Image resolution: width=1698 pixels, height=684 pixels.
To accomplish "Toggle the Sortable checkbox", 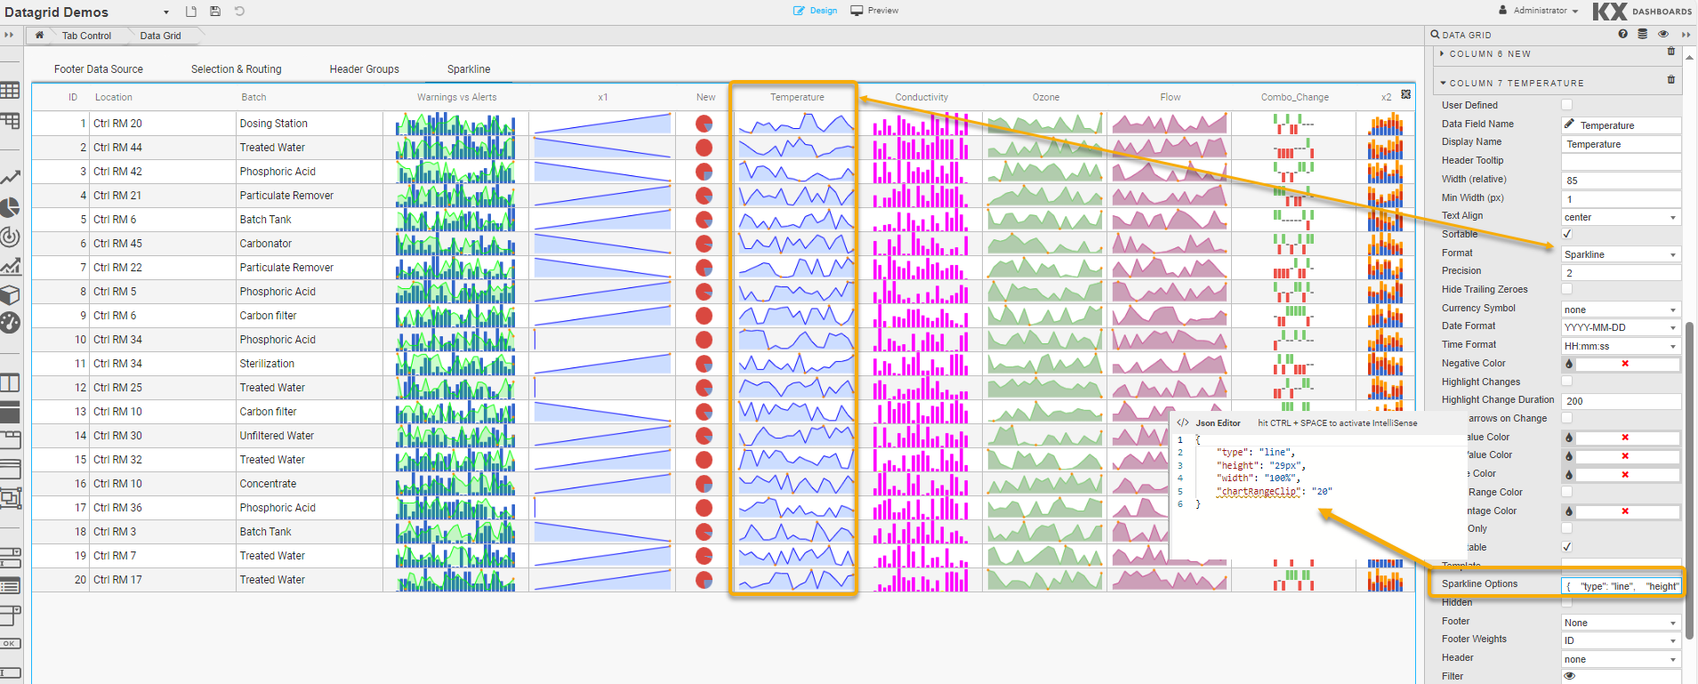I will pos(1567,234).
